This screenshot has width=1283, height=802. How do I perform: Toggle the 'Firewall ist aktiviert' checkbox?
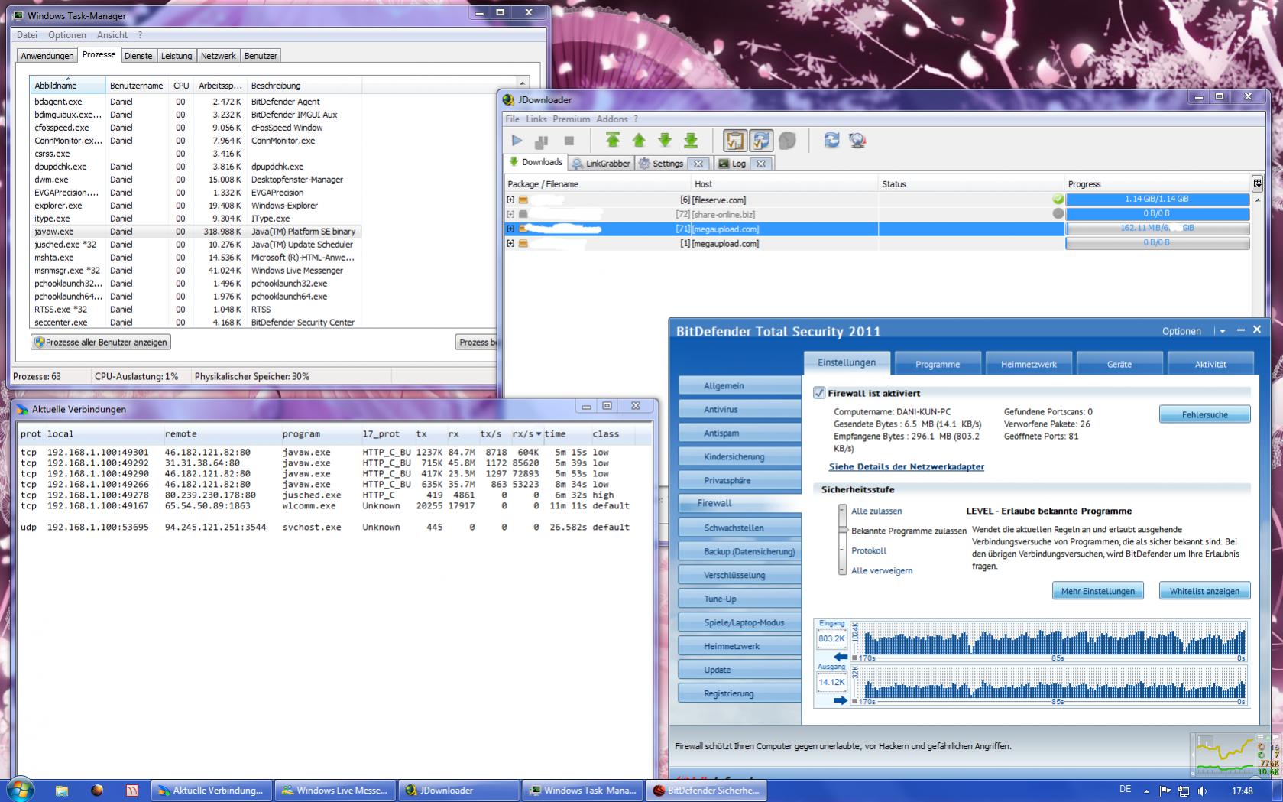pos(819,393)
